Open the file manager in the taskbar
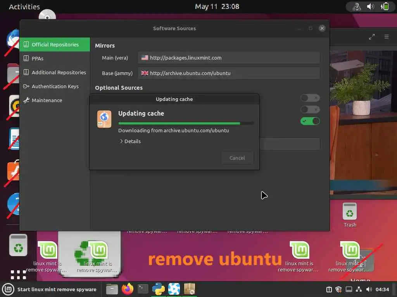Screen dimensions: 397x297 (x=112, y=289)
